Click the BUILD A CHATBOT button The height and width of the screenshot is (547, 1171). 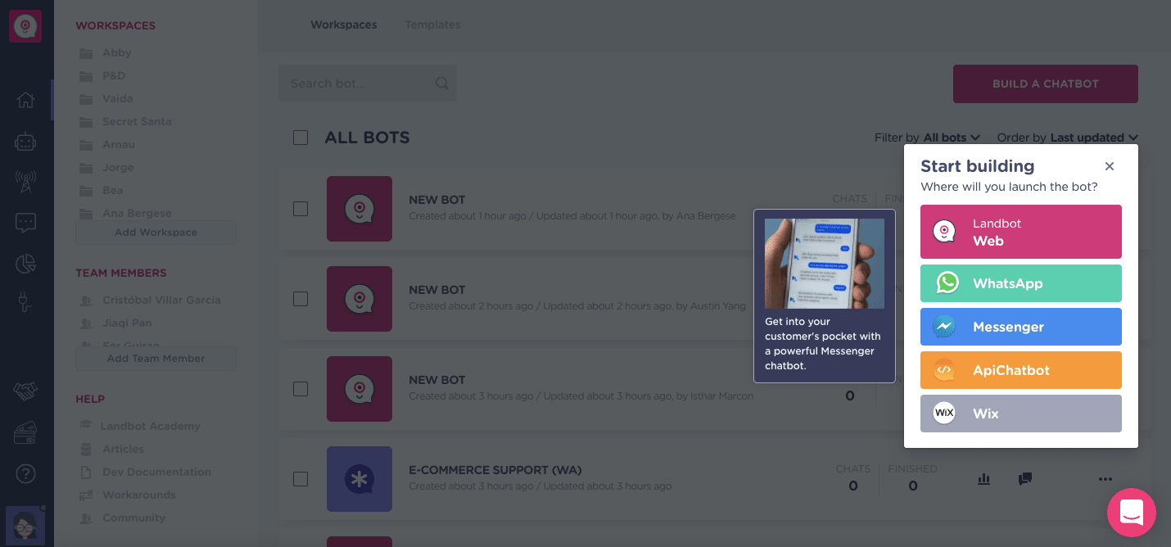tap(1045, 84)
